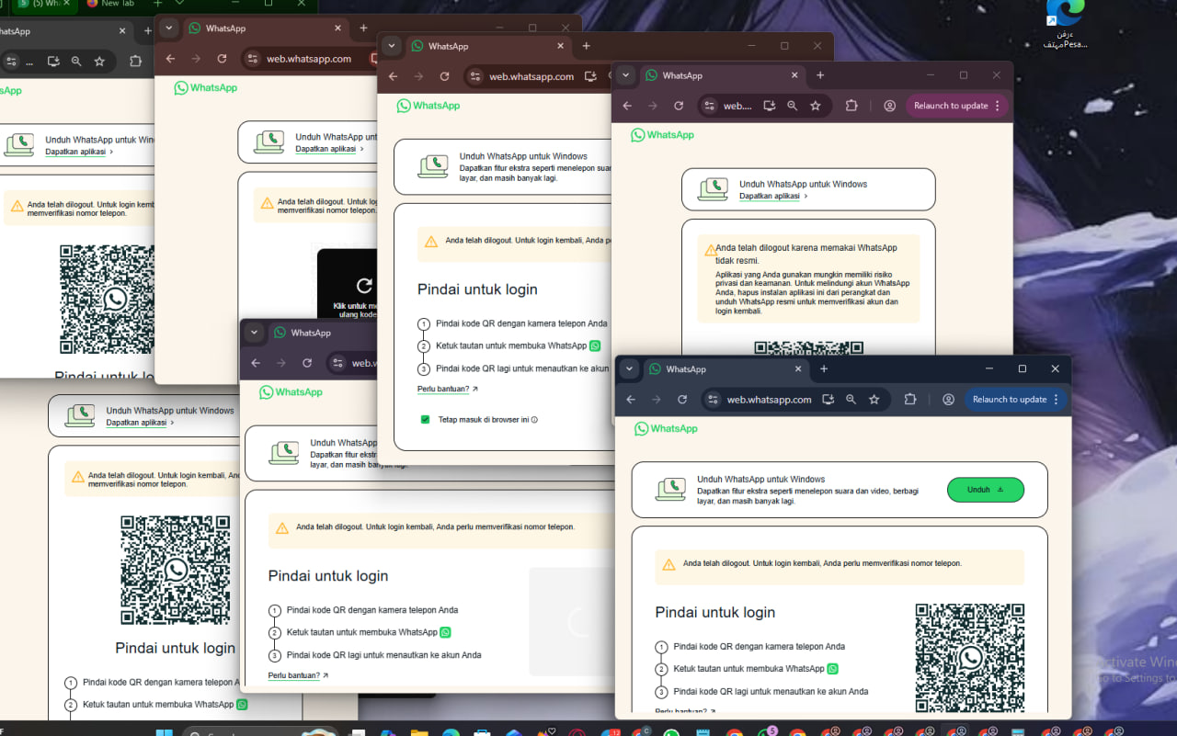Open Chrome three-dot menu in purple Relaunch window

(997, 106)
